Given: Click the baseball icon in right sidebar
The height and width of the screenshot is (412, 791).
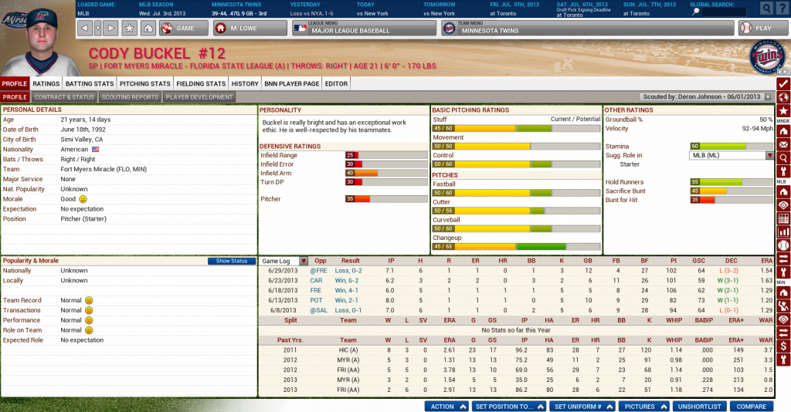Looking at the screenshot, I should tap(783, 245).
